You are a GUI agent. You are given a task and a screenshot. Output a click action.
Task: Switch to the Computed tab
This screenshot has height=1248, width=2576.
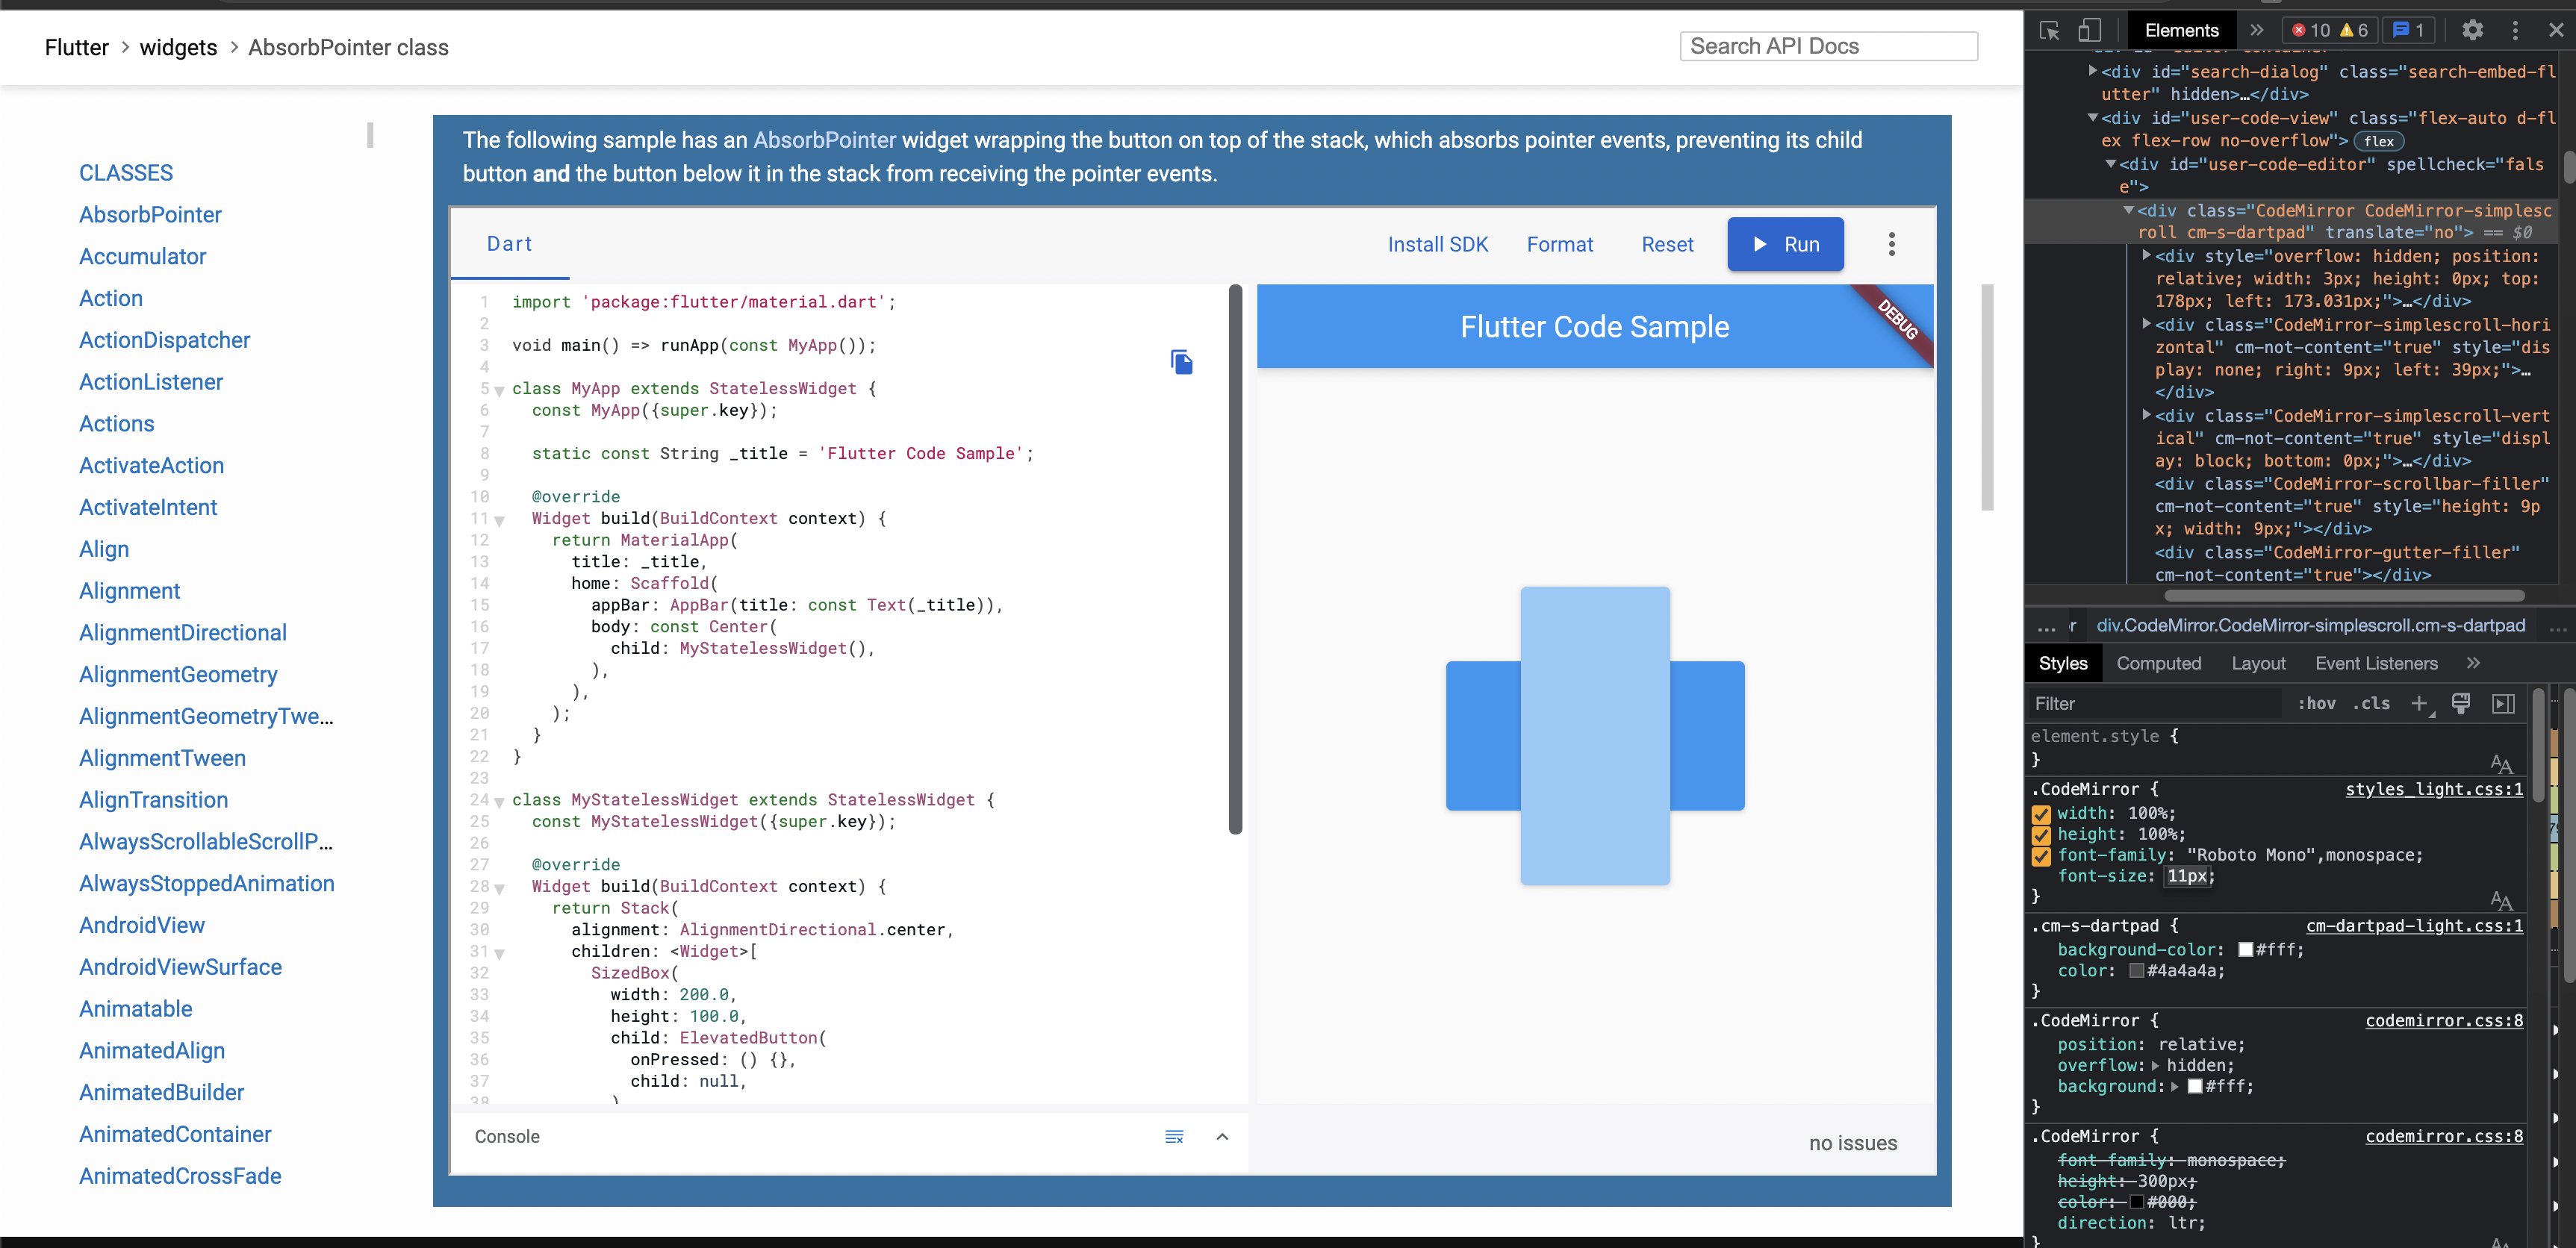2159,663
